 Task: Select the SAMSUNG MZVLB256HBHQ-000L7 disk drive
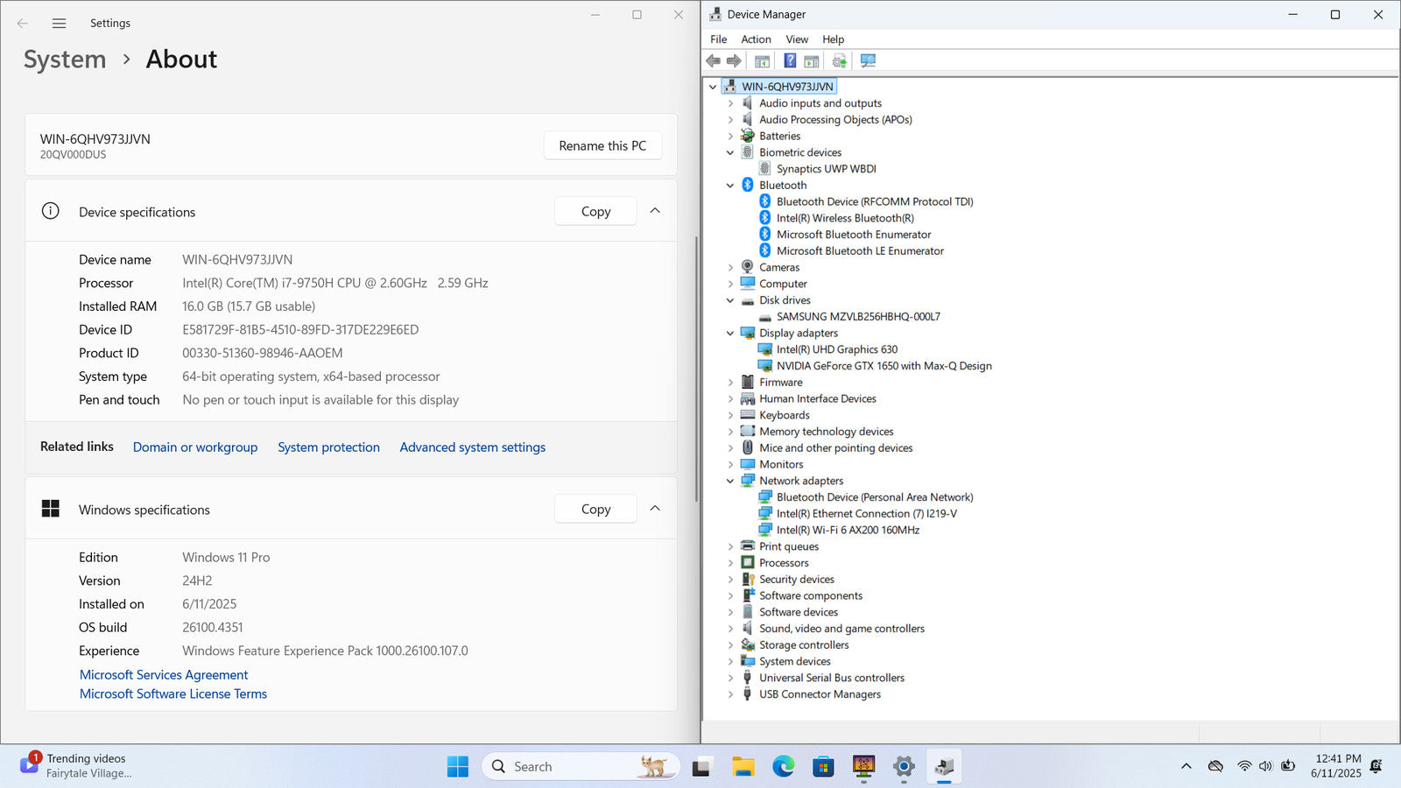click(858, 317)
